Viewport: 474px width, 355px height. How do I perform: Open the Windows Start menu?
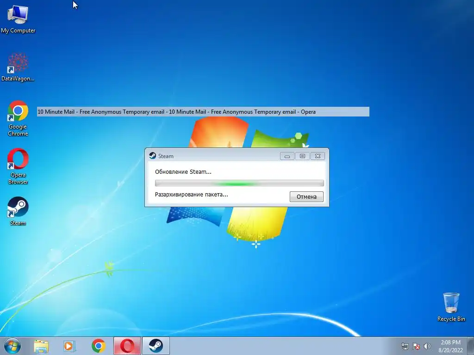[12, 346]
